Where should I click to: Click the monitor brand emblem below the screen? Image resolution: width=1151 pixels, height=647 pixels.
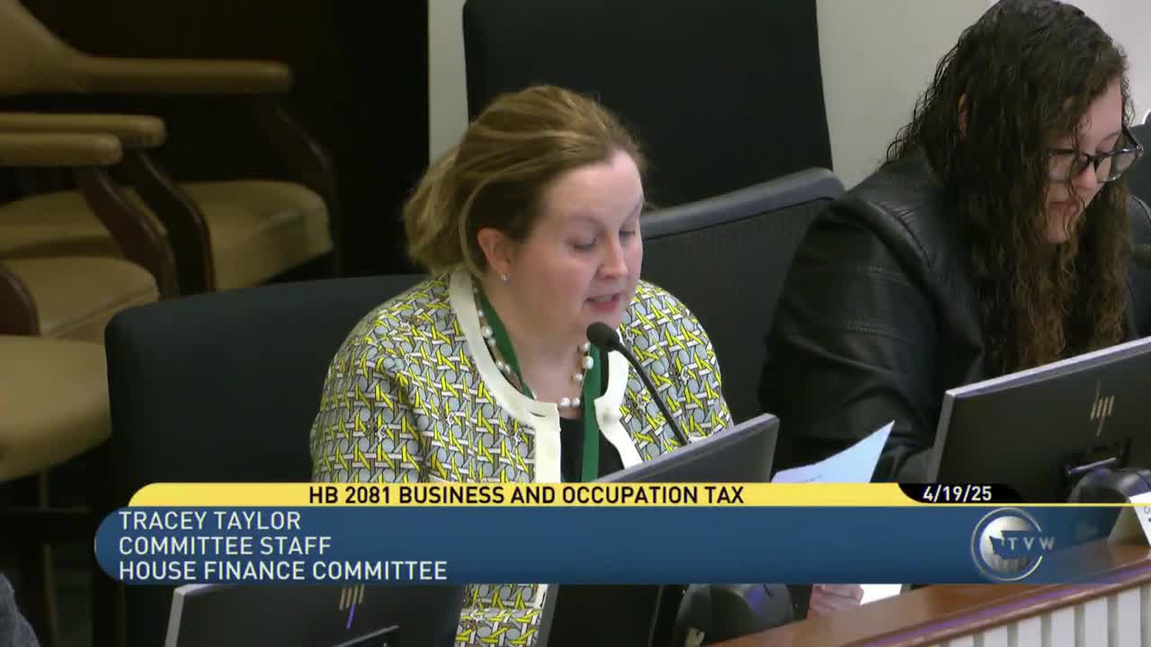(x=1101, y=406)
